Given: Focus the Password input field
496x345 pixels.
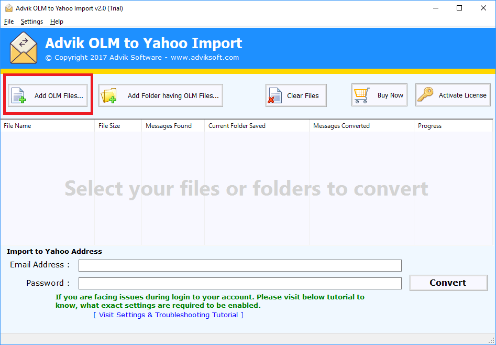Looking at the screenshot, I should click(x=240, y=283).
